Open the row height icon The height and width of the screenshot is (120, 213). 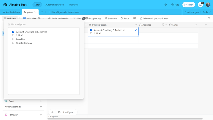coord(134,18)
